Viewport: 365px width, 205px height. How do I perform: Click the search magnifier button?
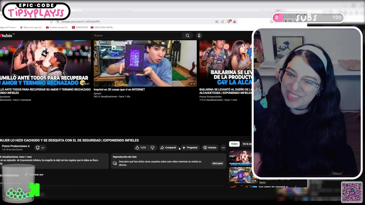(188, 36)
